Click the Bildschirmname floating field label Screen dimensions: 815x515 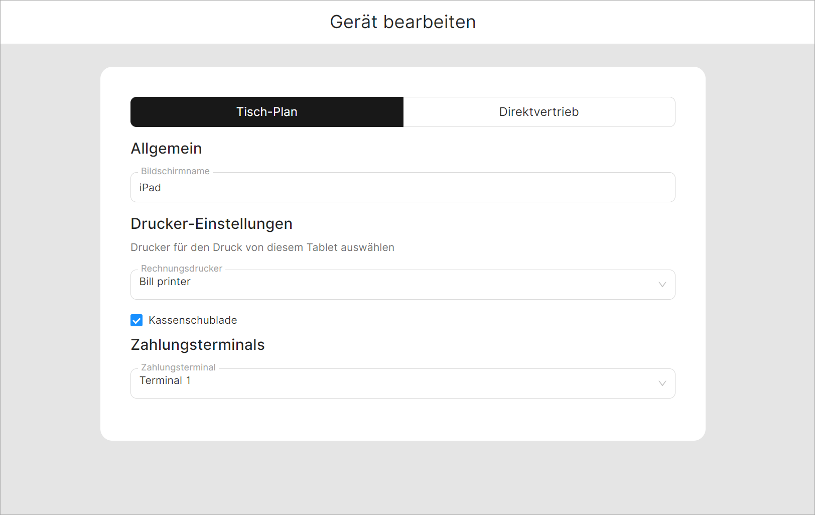tap(175, 171)
